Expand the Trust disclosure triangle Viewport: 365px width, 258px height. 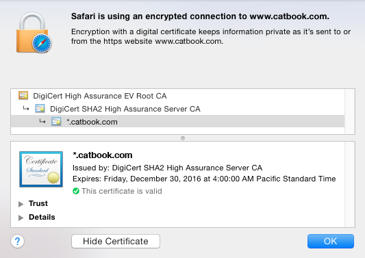[21, 204]
